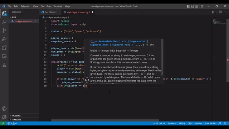Viewport: 229px width, 129px height.
Task: Select interpreter 3.9.6 64-bit
Action: 210,123
